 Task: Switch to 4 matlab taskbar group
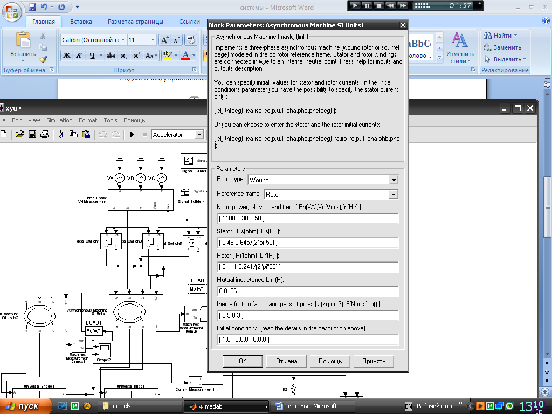226,406
